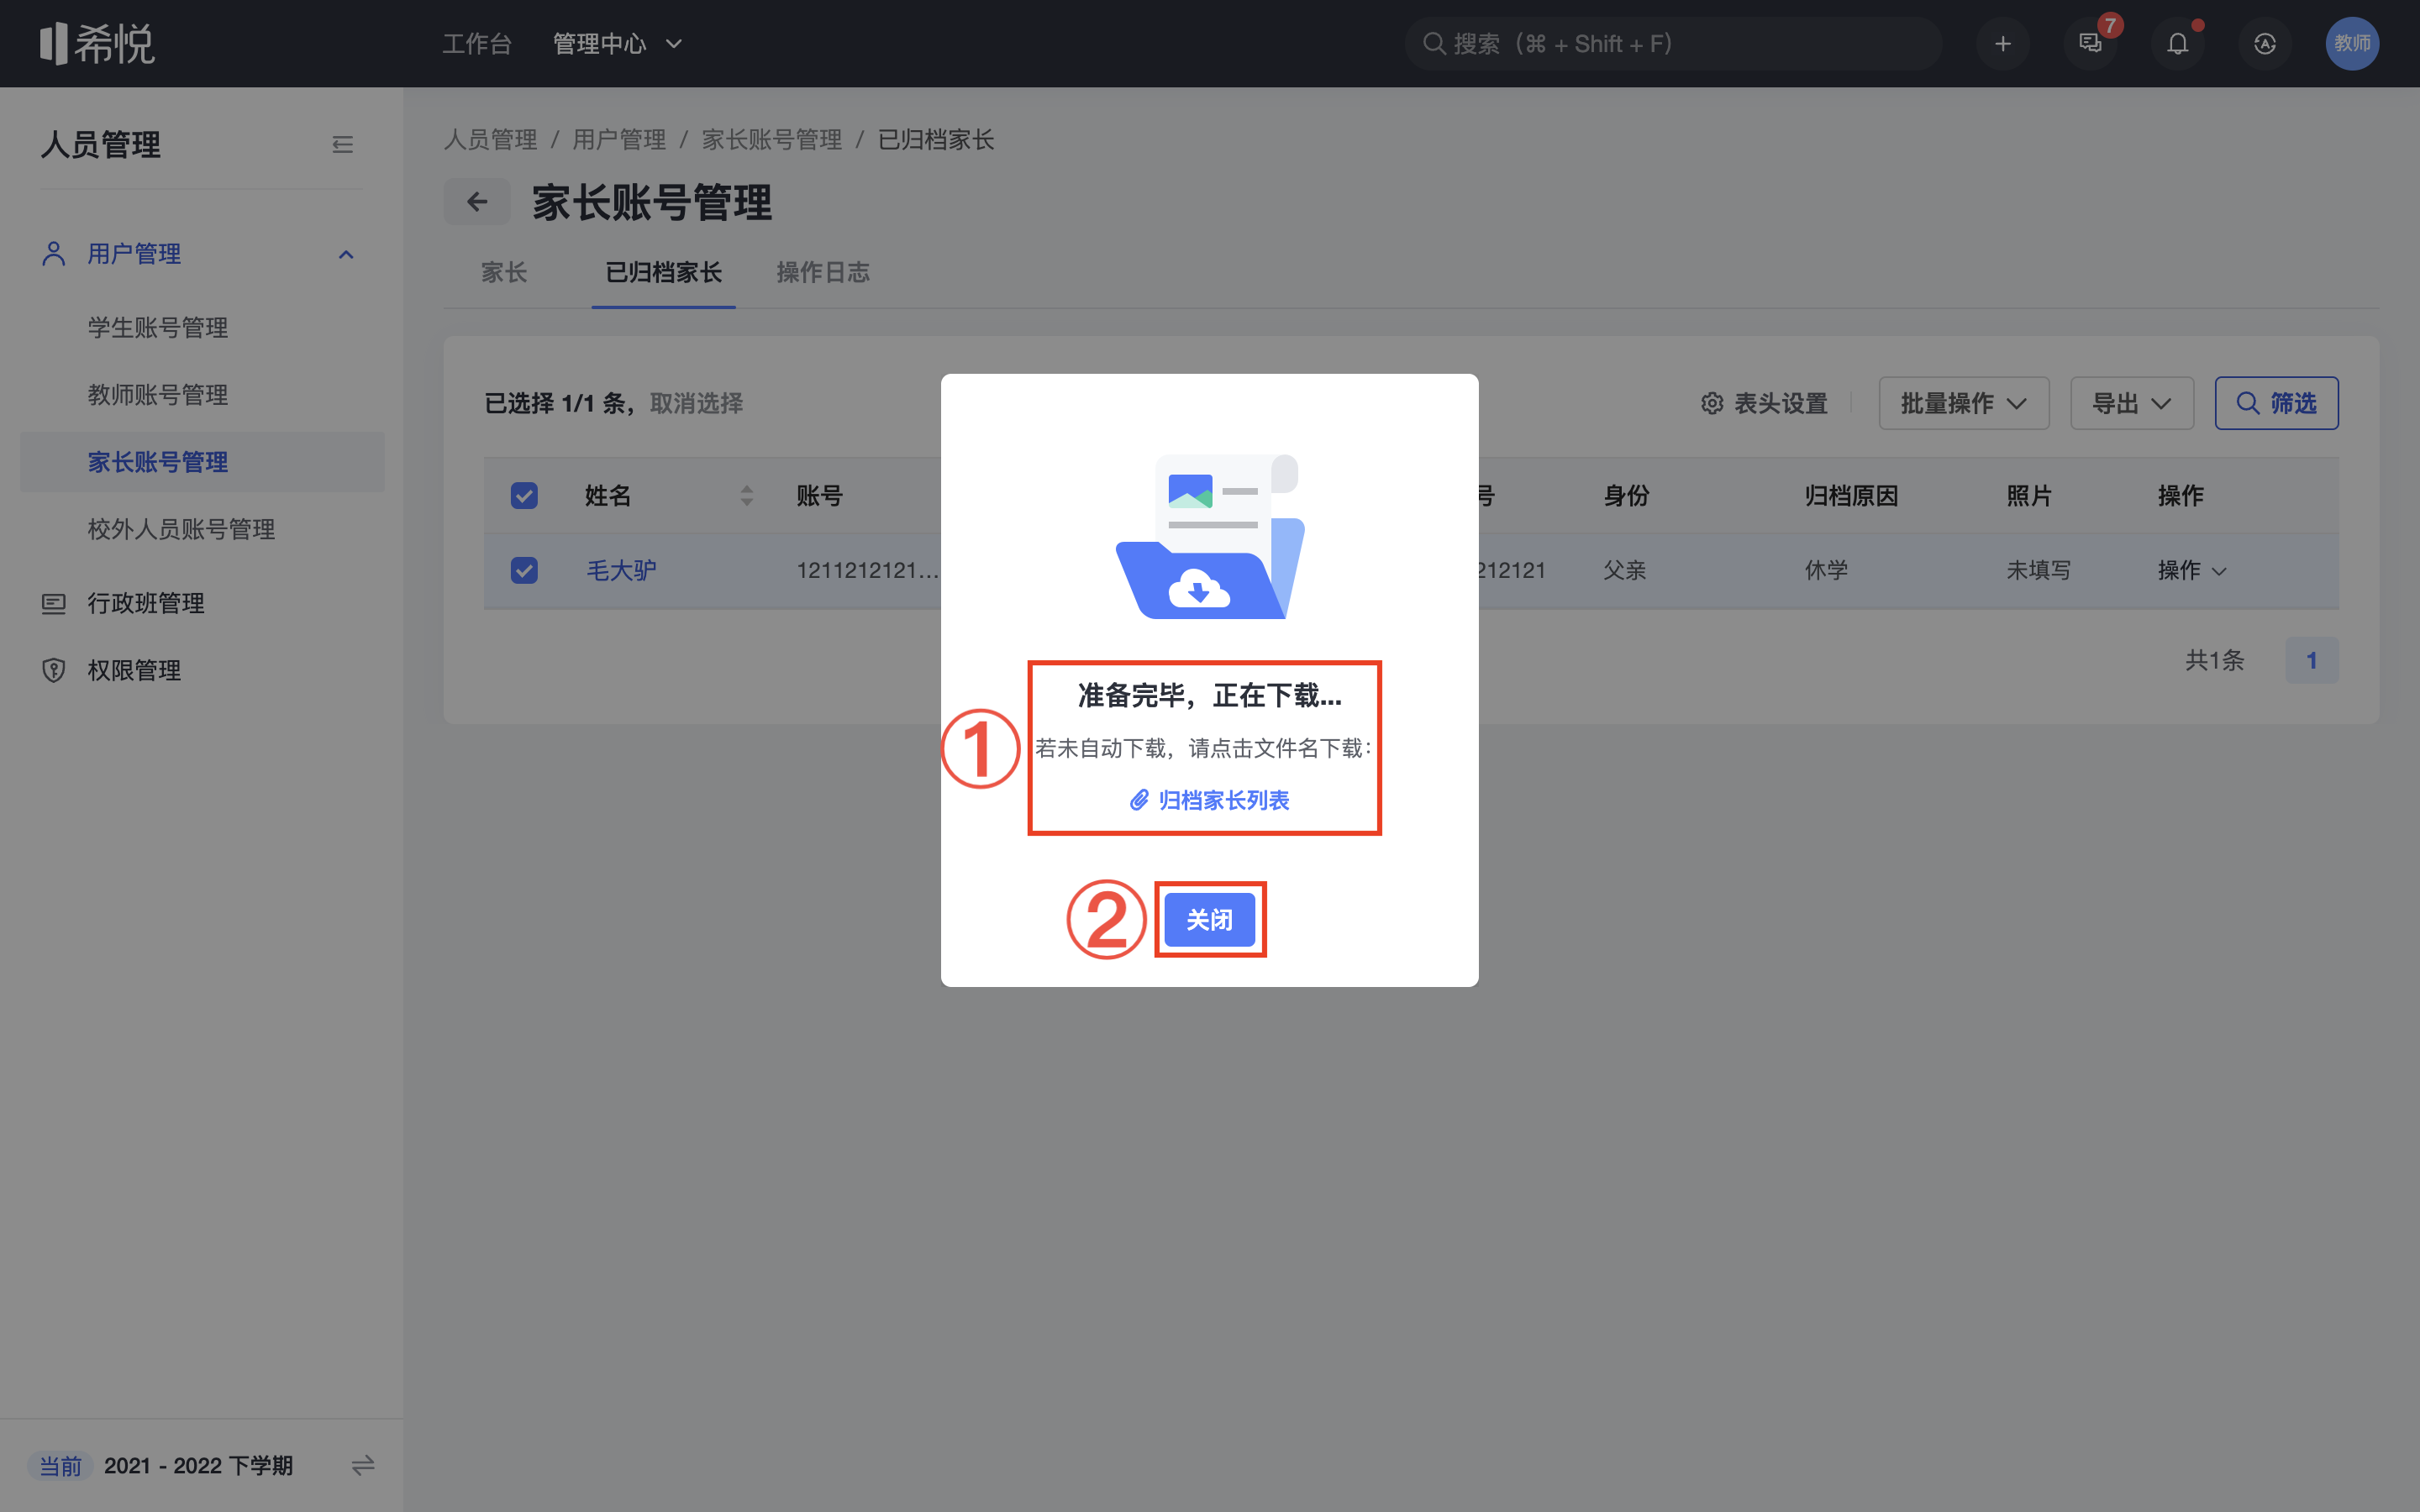Open the 批量操作 dropdown

(1964, 403)
